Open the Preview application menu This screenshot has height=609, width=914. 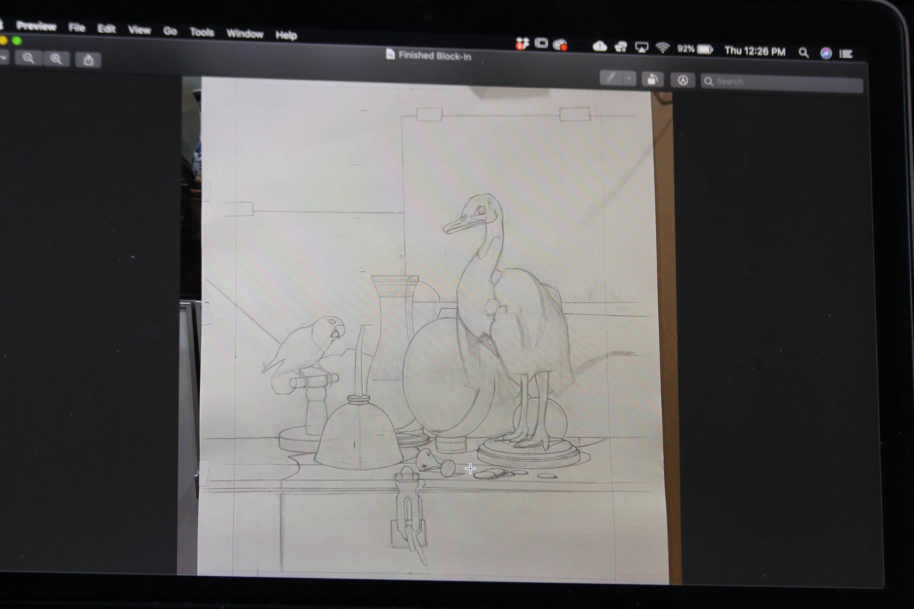pos(37,26)
